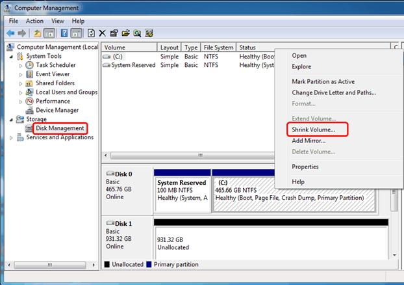Image resolution: width=404 pixels, height=285 pixels.
Task: Click the Open folder toolbar icon
Action: tap(126, 33)
